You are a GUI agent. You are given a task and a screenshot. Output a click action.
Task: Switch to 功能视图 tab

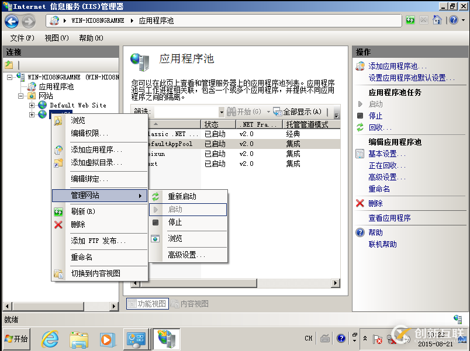(x=148, y=303)
